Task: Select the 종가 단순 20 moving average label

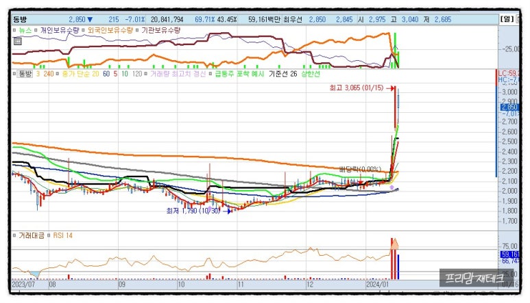Action: click(x=80, y=73)
